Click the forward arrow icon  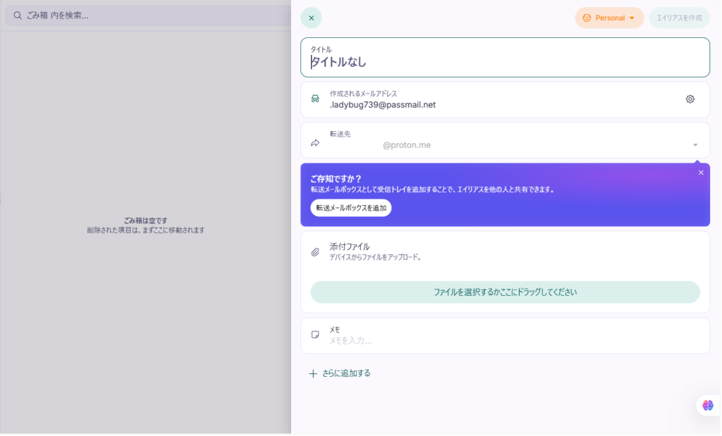[x=315, y=143]
